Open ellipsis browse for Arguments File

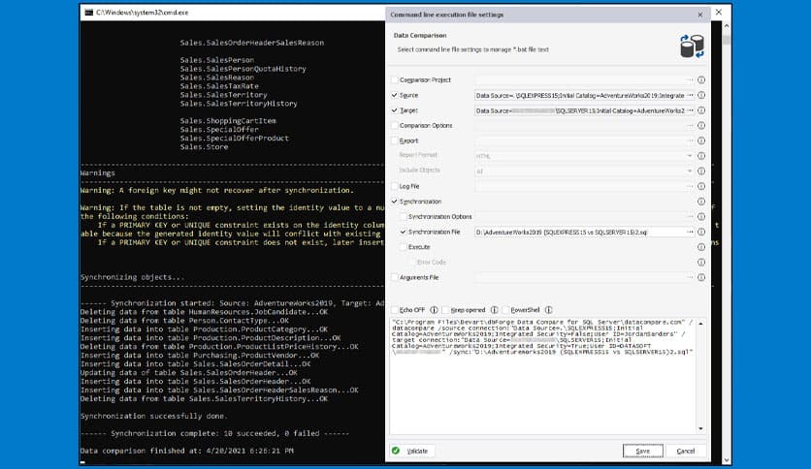(690, 277)
